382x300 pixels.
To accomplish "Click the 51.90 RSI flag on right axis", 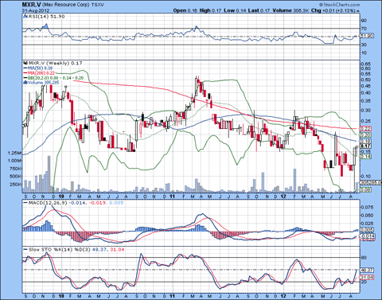I will (x=367, y=36).
